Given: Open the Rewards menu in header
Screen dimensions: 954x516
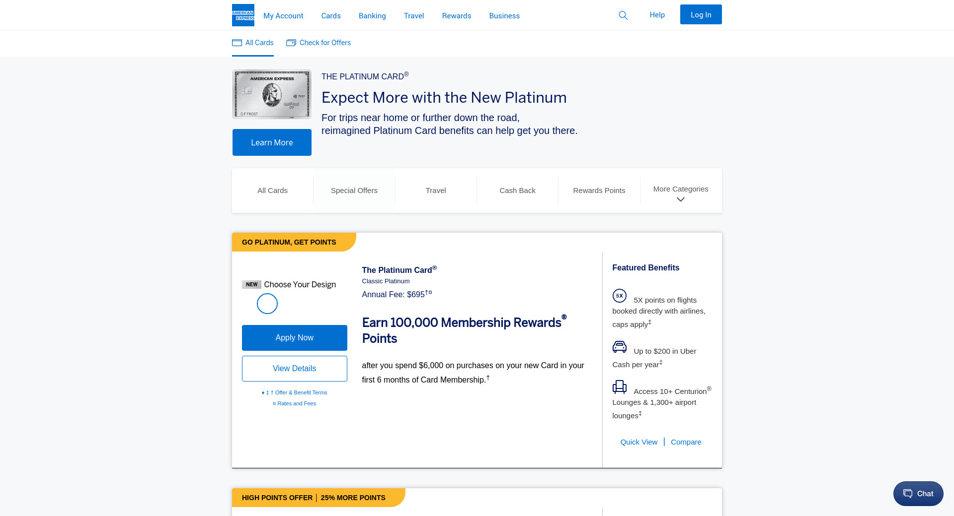Looking at the screenshot, I should [457, 16].
